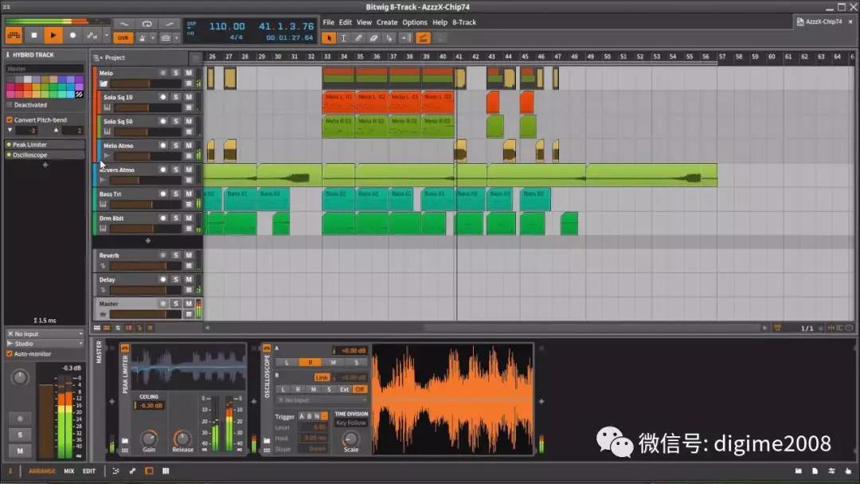Image resolution: width=860 pixels, height=484 pixels.
Task: Click Ext in Oscilloscope B source
Action: (x=345, y=389)
